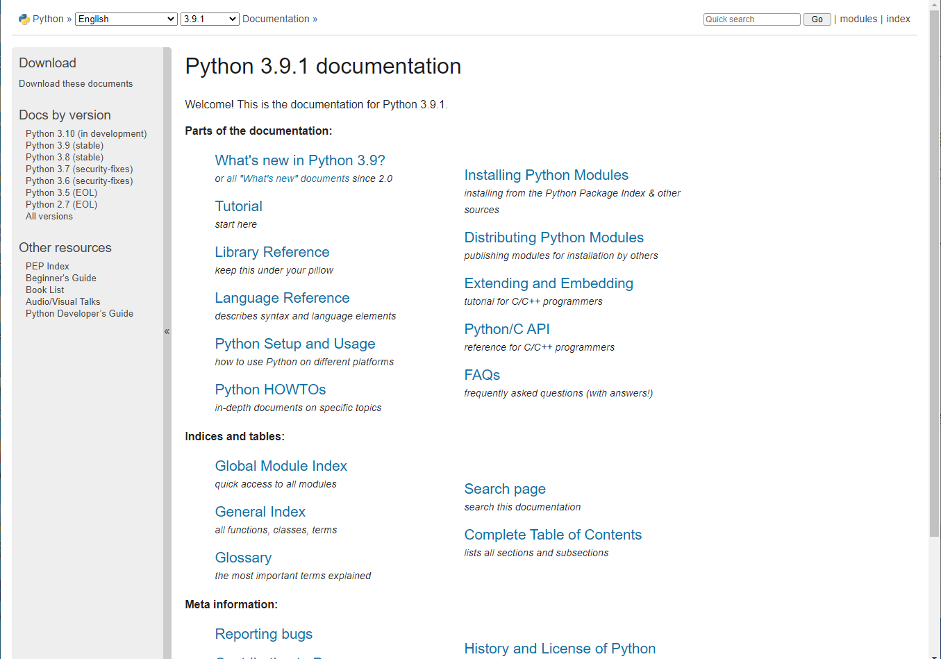Click Download these documents link
Screen dimensions: 941x659
point(76,84)
